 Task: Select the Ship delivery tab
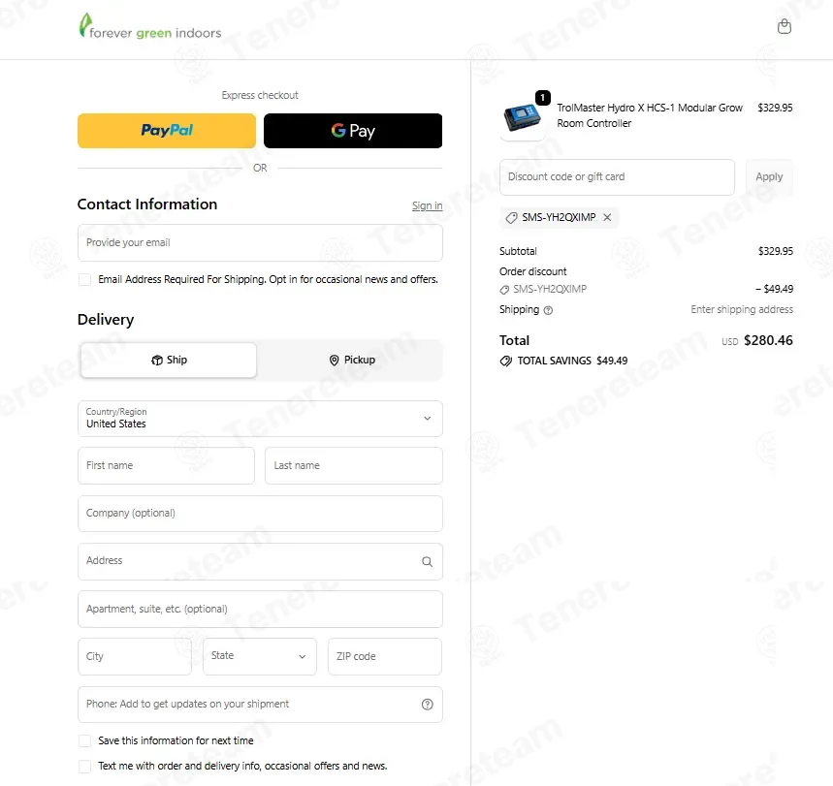click(x=169, y=361)
